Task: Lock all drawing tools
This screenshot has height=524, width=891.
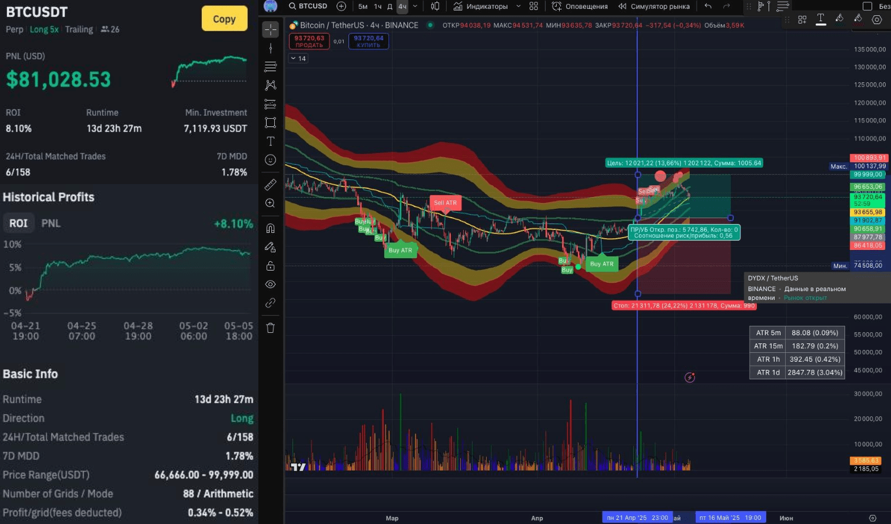Action: [x=270, y=266]
